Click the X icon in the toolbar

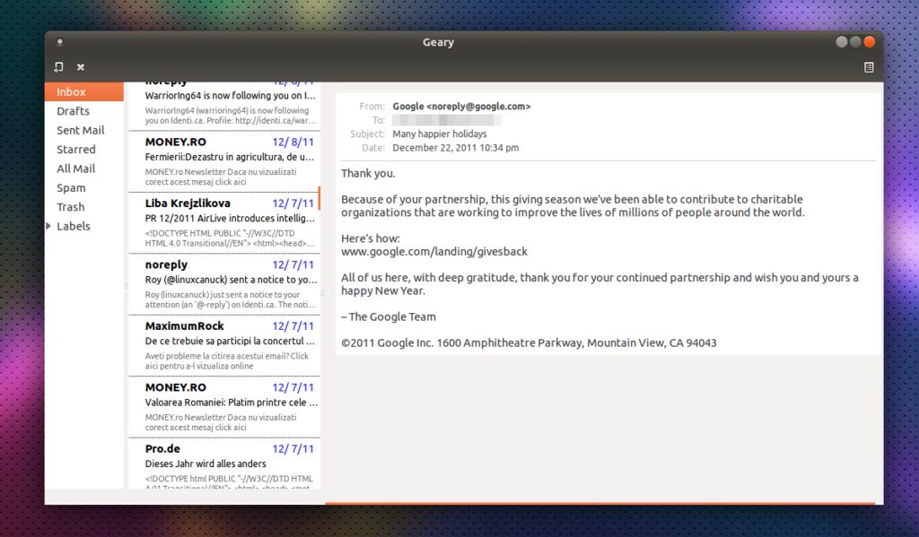81,66
